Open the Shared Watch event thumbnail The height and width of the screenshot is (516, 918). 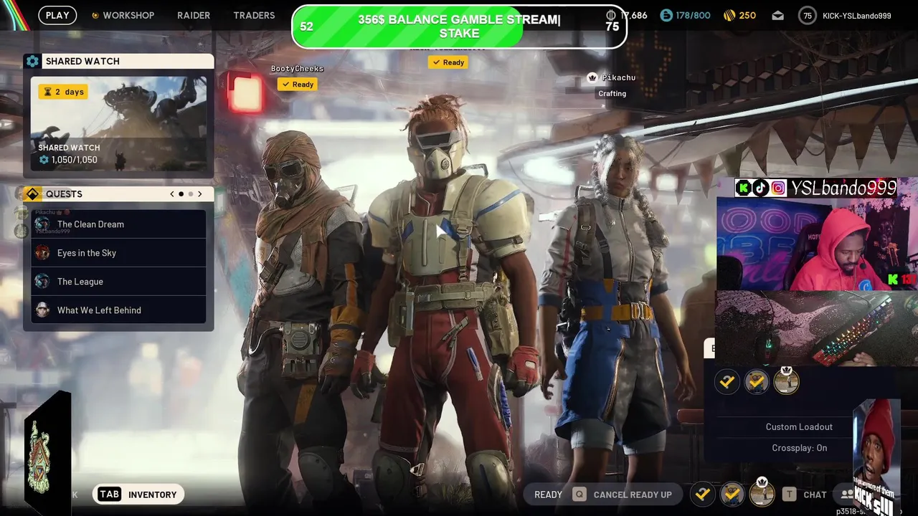[x=118, y=123]
